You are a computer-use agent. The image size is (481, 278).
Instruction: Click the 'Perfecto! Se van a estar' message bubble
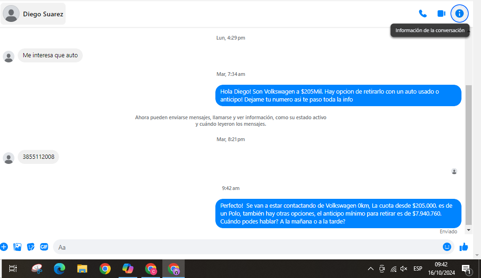(x=338, y=213)
